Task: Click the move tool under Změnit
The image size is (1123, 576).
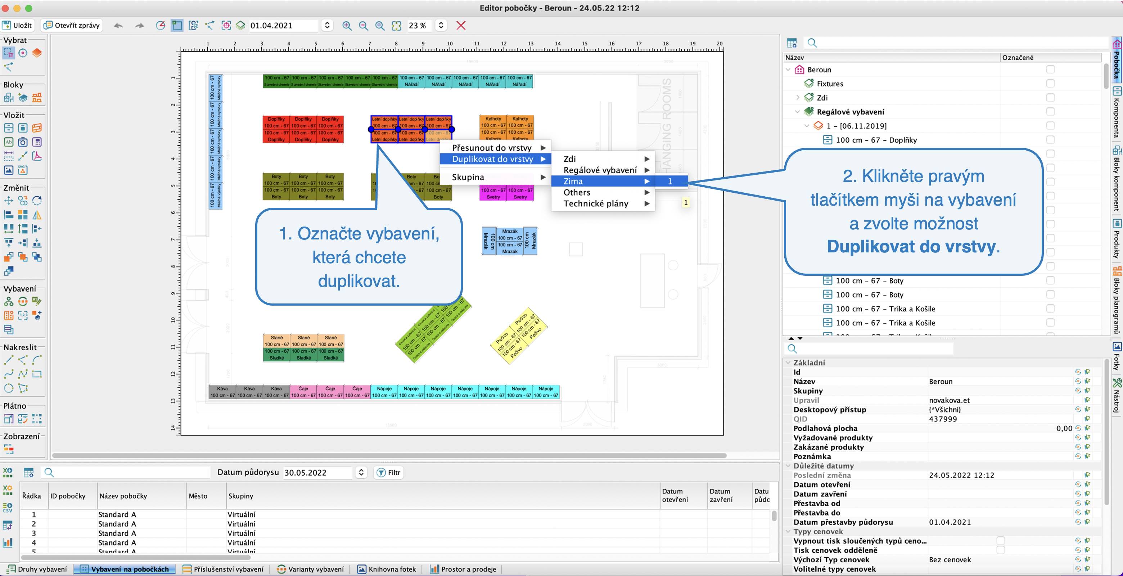Action: pos(8,201)
